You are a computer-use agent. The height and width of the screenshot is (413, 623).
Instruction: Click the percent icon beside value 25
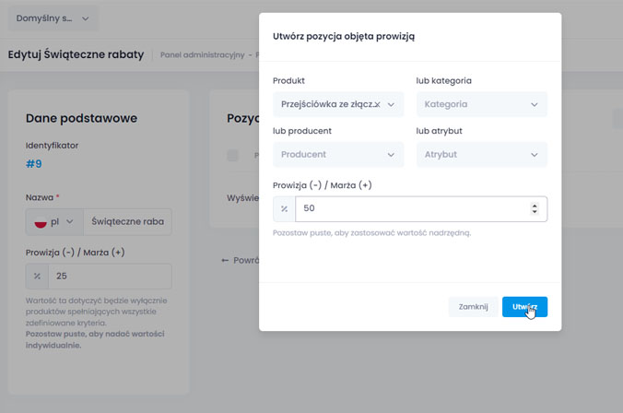pyautogui.click(x=37, y=277)
